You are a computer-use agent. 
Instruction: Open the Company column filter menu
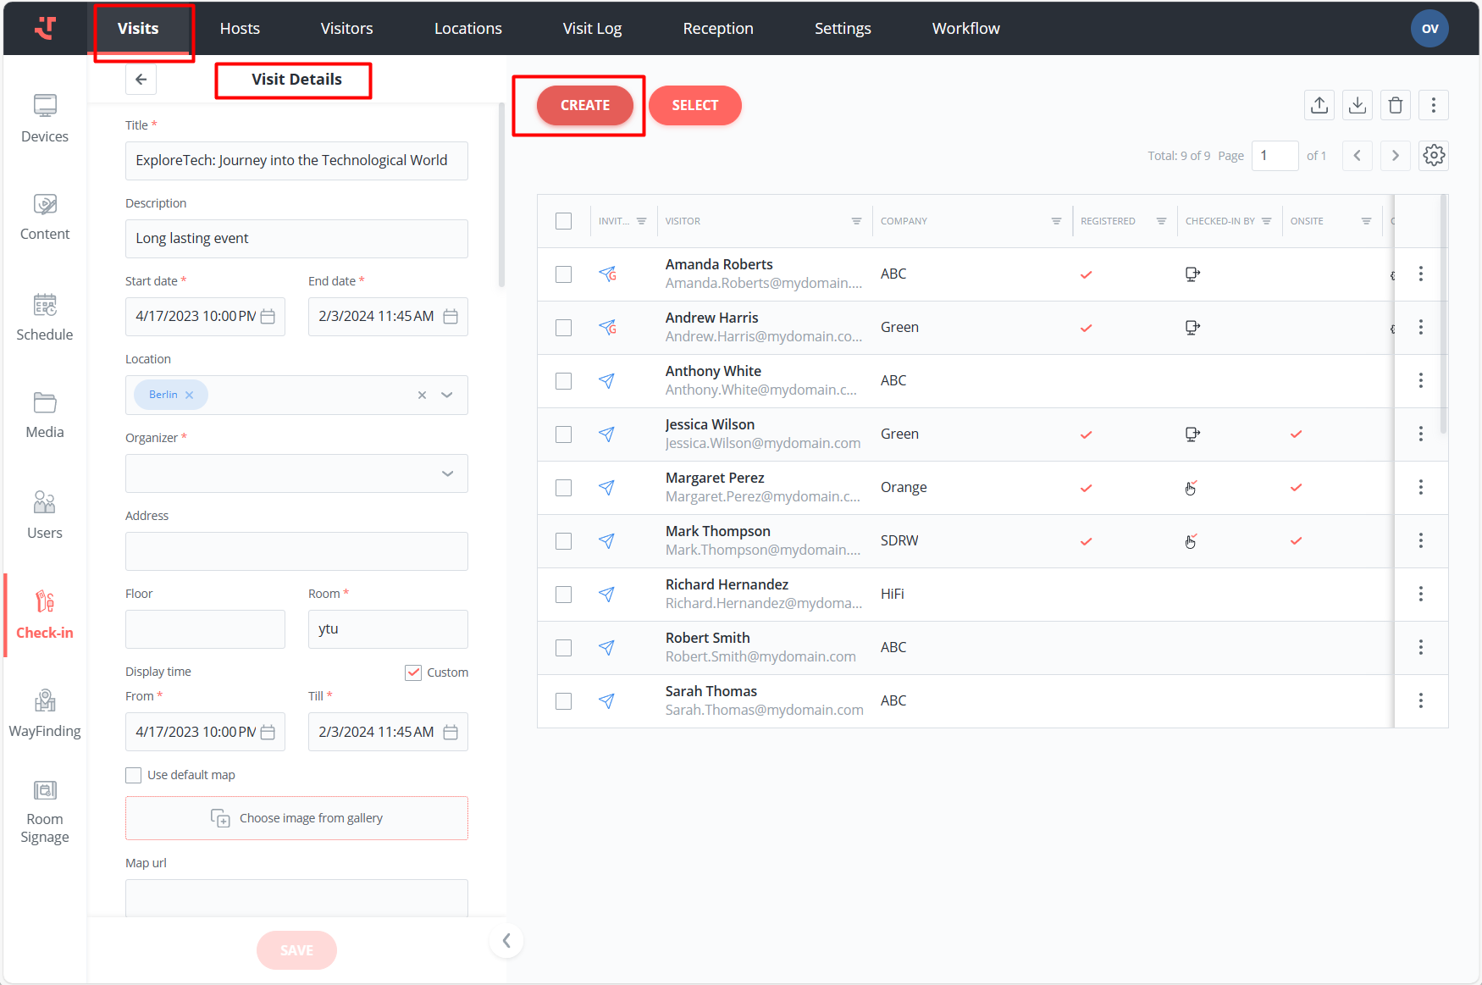[x=1056, y=221]
